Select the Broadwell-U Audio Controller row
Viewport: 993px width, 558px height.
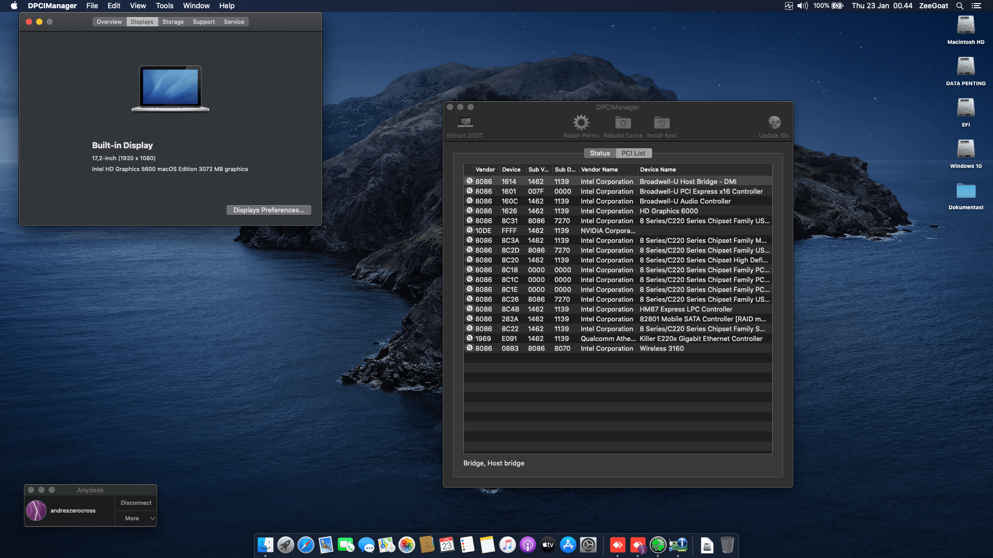[618, 201]
